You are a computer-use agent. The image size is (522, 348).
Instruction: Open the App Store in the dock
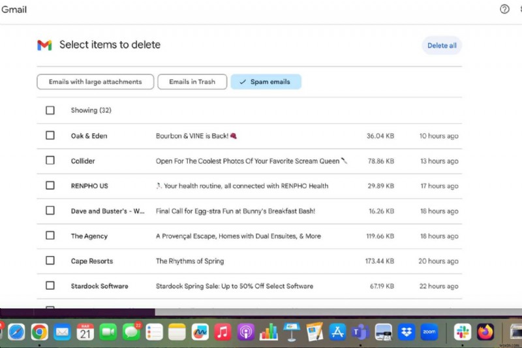coord(337,332)
